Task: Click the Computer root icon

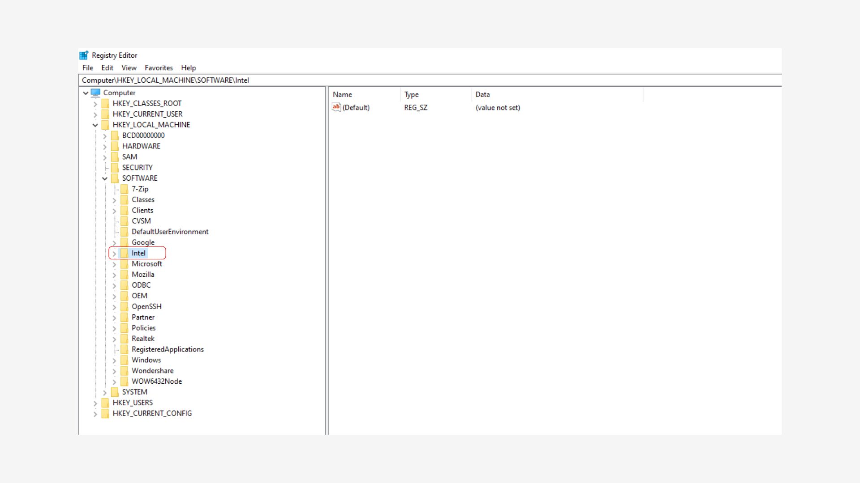Action: click(95, 93)
